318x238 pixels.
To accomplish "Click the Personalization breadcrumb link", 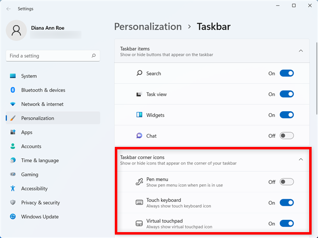I will click(148, 26).
